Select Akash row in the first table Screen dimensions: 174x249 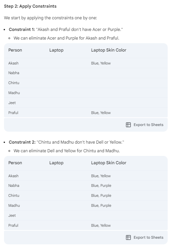[86, 63]
